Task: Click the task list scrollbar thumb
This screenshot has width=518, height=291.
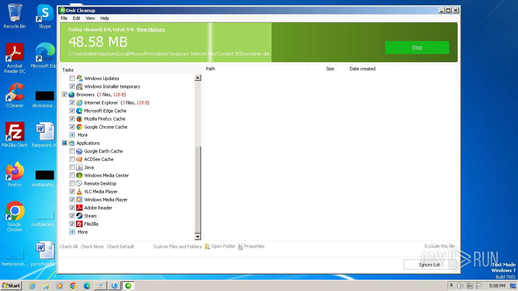Action: pos(198,190)
